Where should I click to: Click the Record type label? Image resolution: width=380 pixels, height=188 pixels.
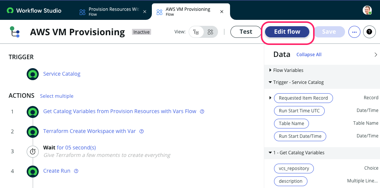371,97
